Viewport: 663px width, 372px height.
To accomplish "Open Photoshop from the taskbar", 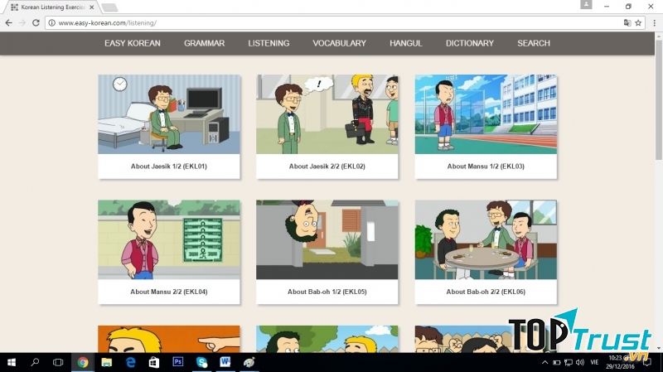I will (178, 362).
